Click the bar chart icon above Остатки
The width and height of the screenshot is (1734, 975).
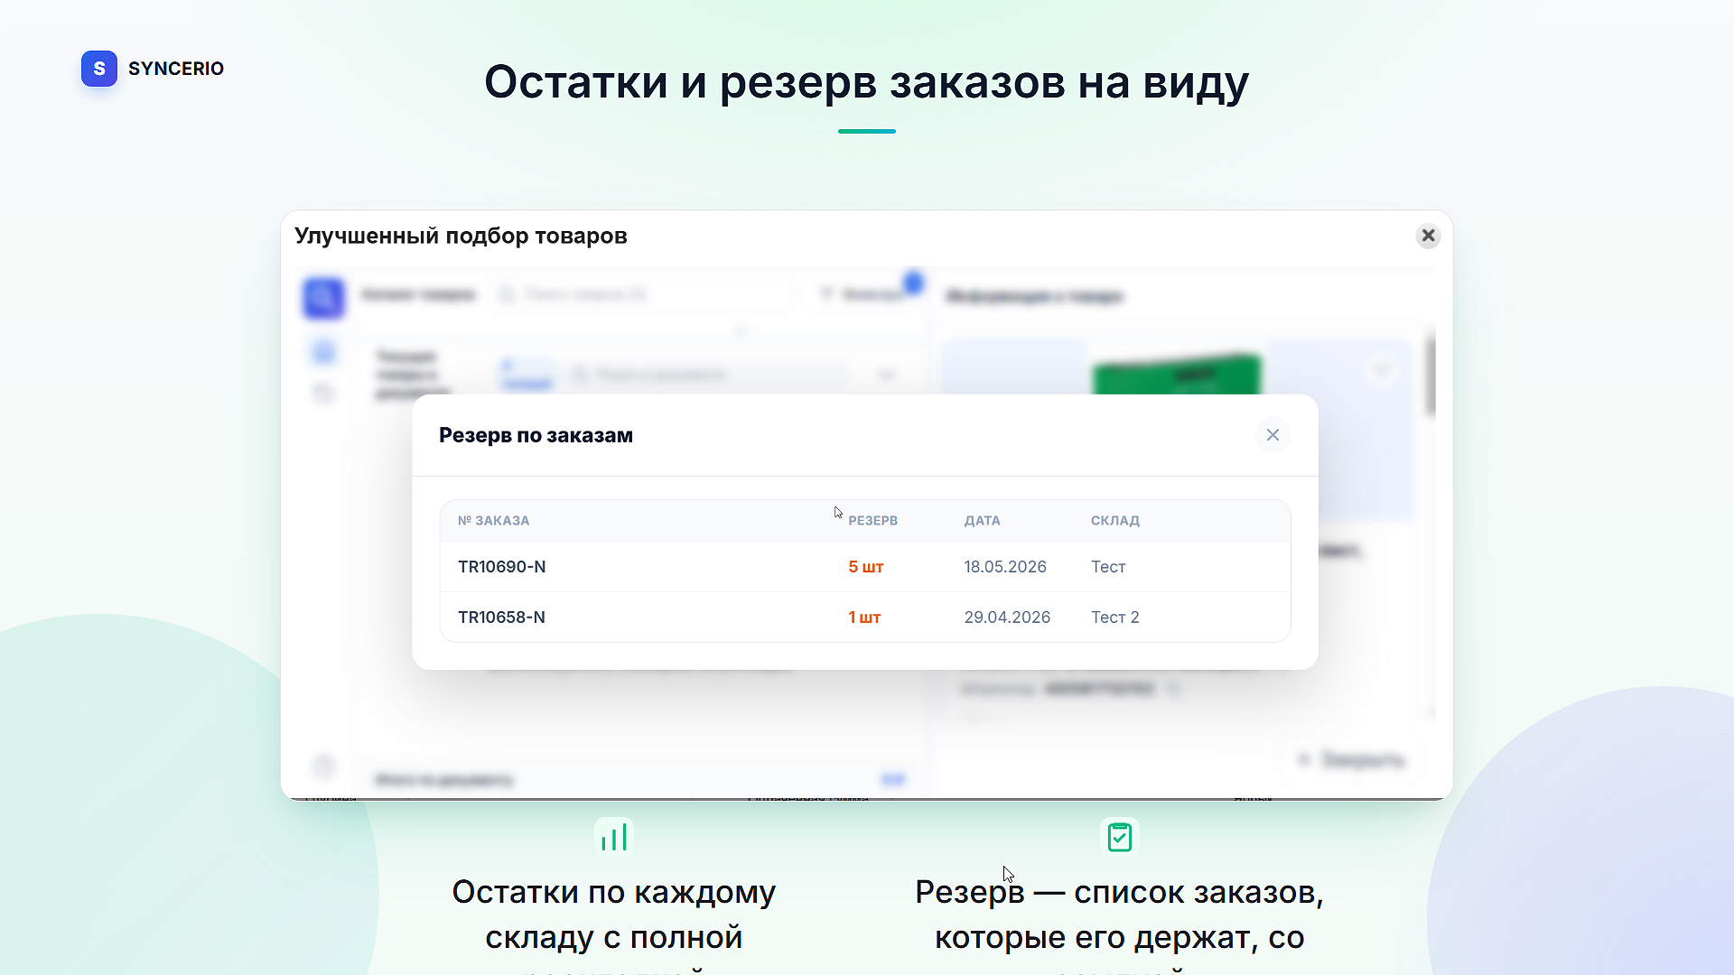pyautogui.click(x=614, y=837)
